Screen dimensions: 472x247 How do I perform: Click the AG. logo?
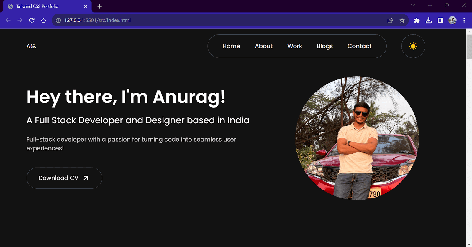pos(31,46)
